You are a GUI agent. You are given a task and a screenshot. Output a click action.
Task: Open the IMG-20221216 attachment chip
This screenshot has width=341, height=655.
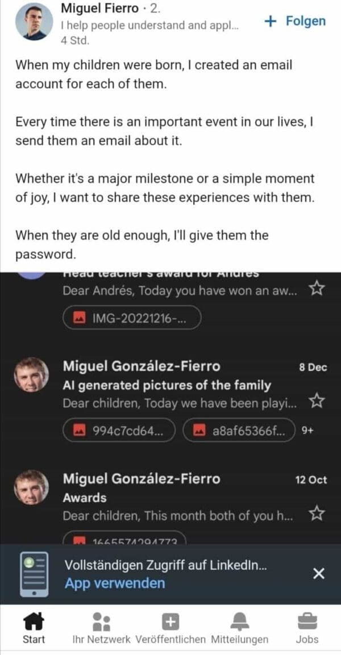(132, 319)
